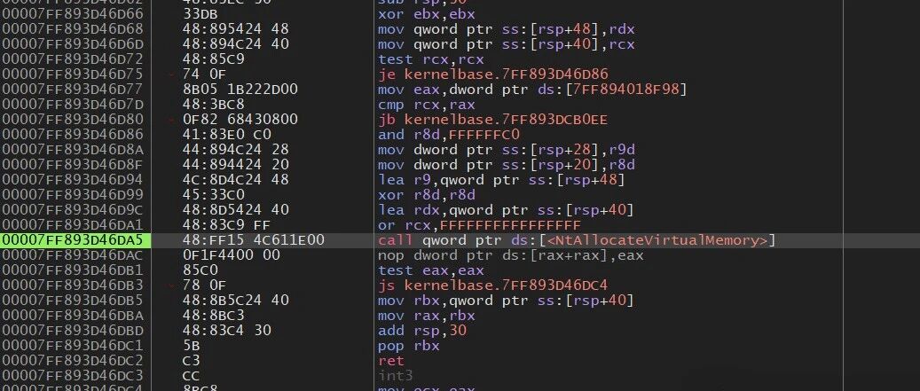Click opcode bytes '48:FF15 4C611E00'
This screenshot has height=391, width=920.
point(254,240)
